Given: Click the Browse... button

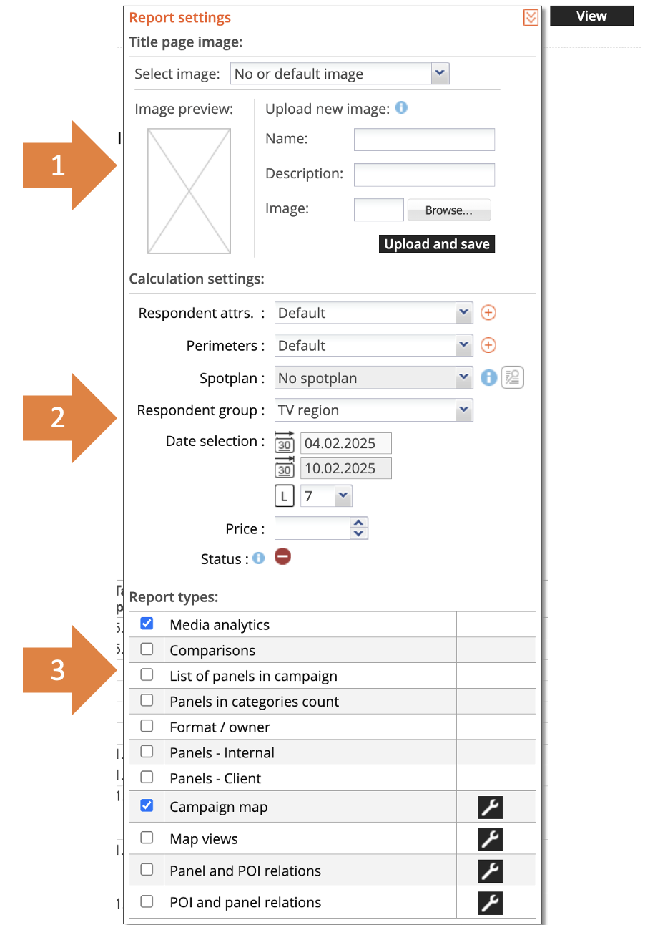Looking at the screenshot, I should [x=449, y=210].
